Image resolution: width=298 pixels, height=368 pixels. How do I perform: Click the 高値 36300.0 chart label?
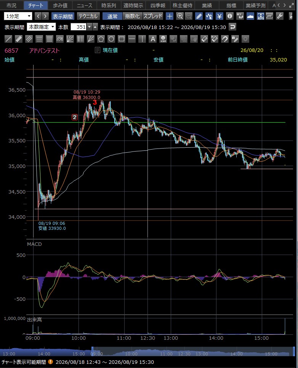coord(87,97)
